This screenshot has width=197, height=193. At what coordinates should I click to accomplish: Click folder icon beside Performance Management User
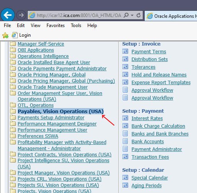click(x=13, y=130)
